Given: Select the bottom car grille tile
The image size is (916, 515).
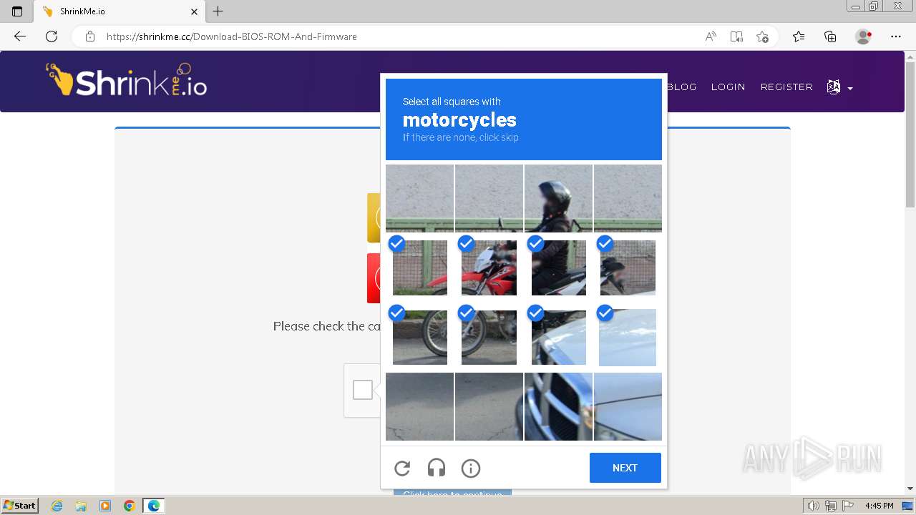Looking at the screenshot, I should 558,406.
